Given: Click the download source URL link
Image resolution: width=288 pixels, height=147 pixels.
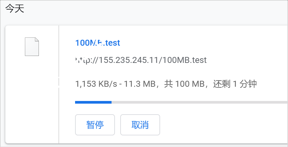Looking at the screenshot, I should point(141,60).
